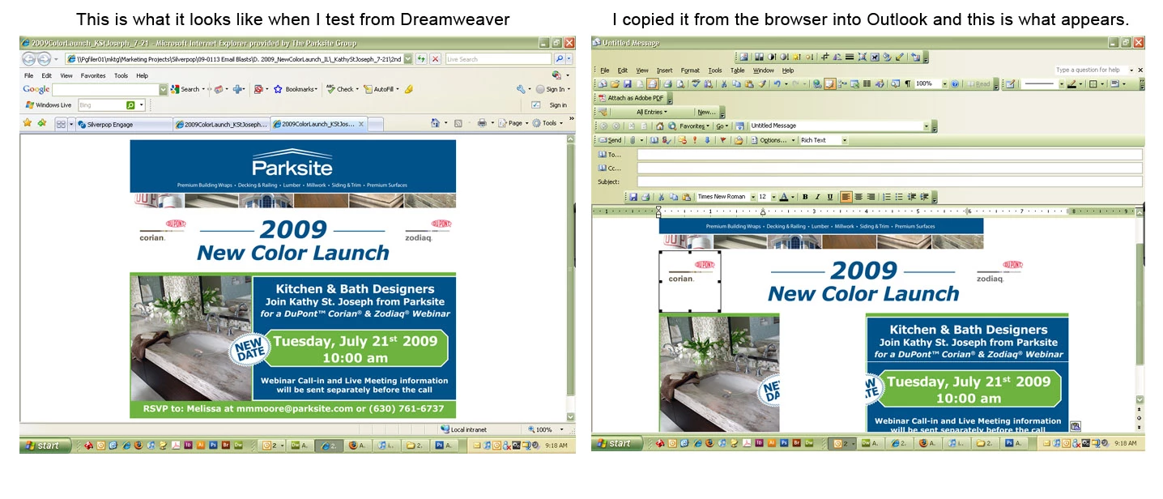Click the Cc... address book button

pos(608,168)
